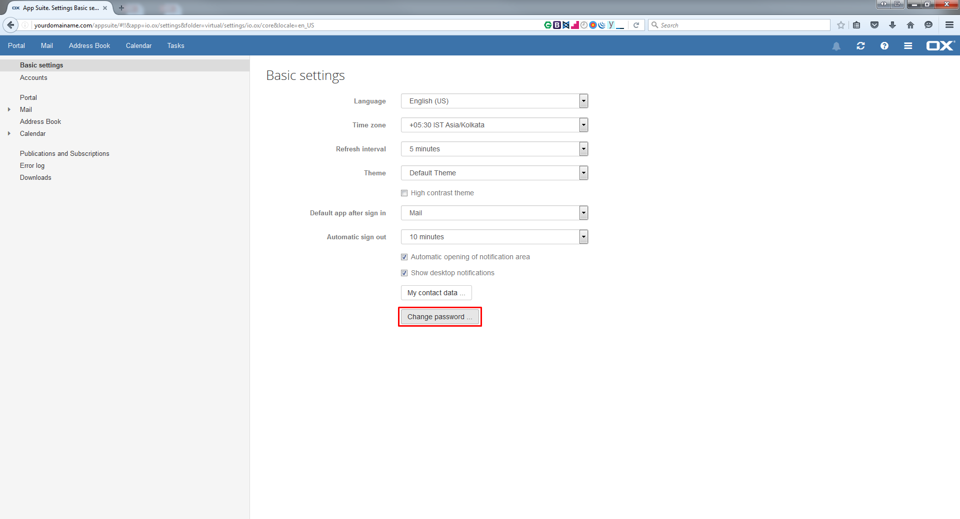The image size is (960, 519).
Task: Click the browser back arrow button
Action: tap(10, 25)
